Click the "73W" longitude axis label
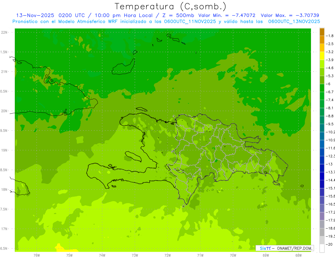The width and height of the screenshot is (335, 259). coord(135,255)
